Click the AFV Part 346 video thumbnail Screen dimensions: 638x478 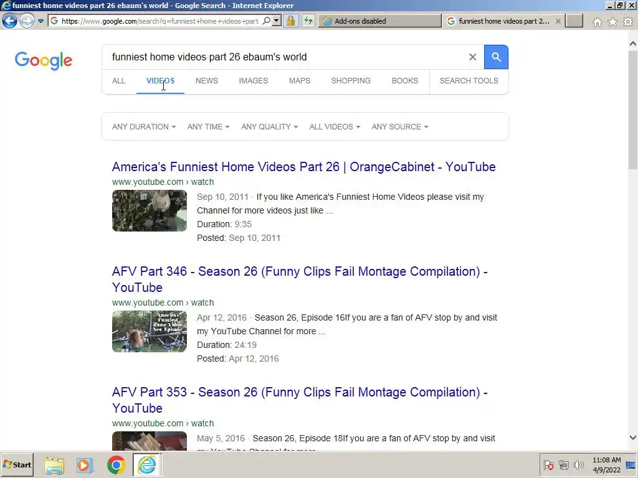click(x=150, y=331)
